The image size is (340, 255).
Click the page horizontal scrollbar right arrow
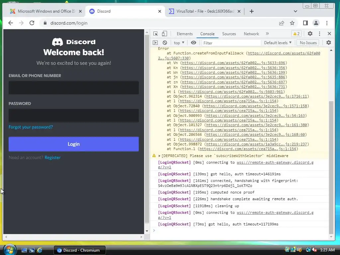(141, 237)
